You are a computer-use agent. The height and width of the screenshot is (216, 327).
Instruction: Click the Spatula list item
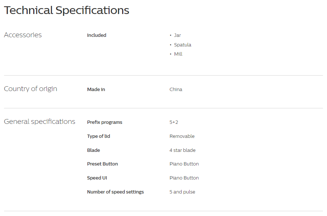coord(183,45)
